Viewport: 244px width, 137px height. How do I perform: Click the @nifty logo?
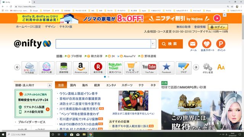pos(32,44)
